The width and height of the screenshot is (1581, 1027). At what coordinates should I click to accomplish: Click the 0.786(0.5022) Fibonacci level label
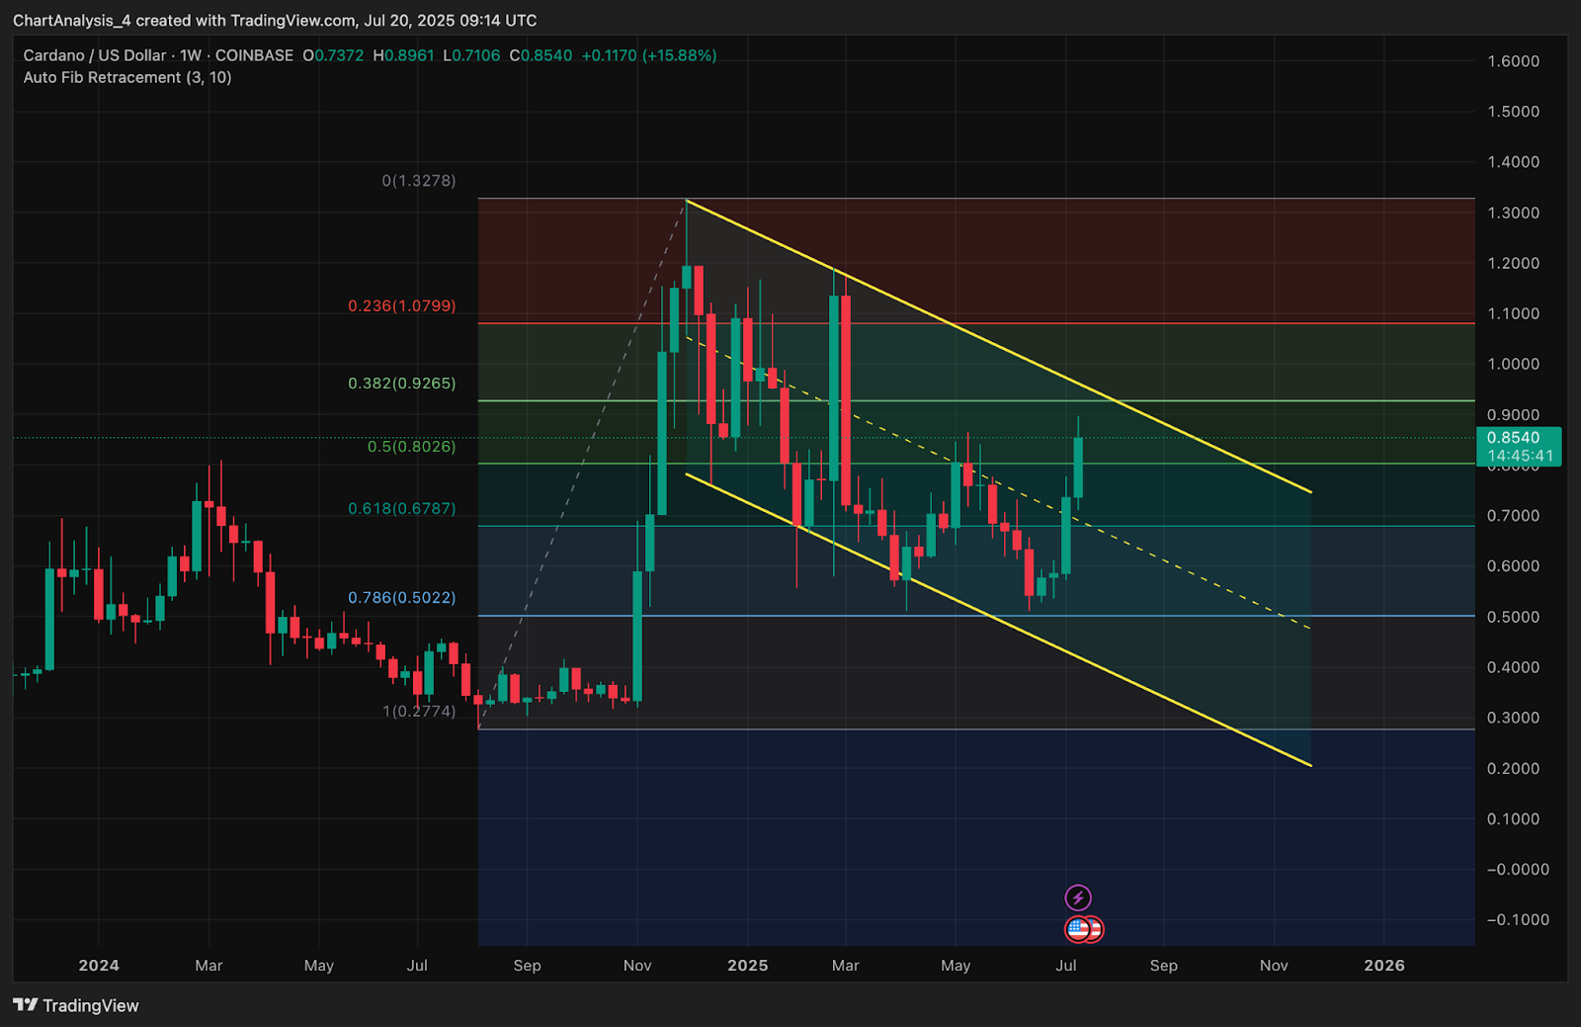pyautogui.click(x=401, y=598)
